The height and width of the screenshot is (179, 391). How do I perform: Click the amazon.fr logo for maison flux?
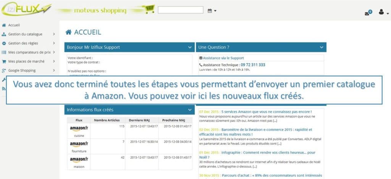point(79,159)
